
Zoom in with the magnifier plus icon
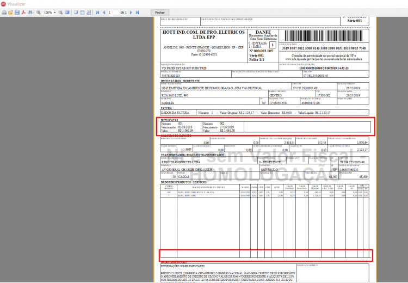39,12
